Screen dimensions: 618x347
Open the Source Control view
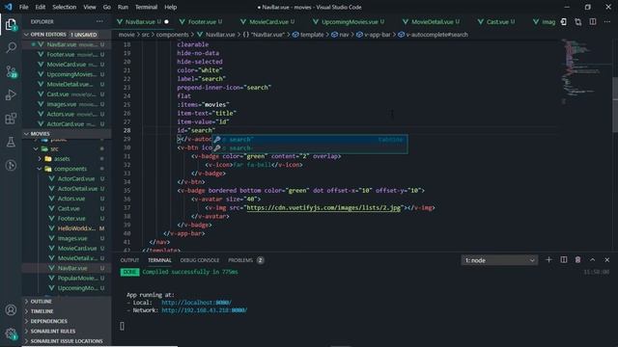11,71
